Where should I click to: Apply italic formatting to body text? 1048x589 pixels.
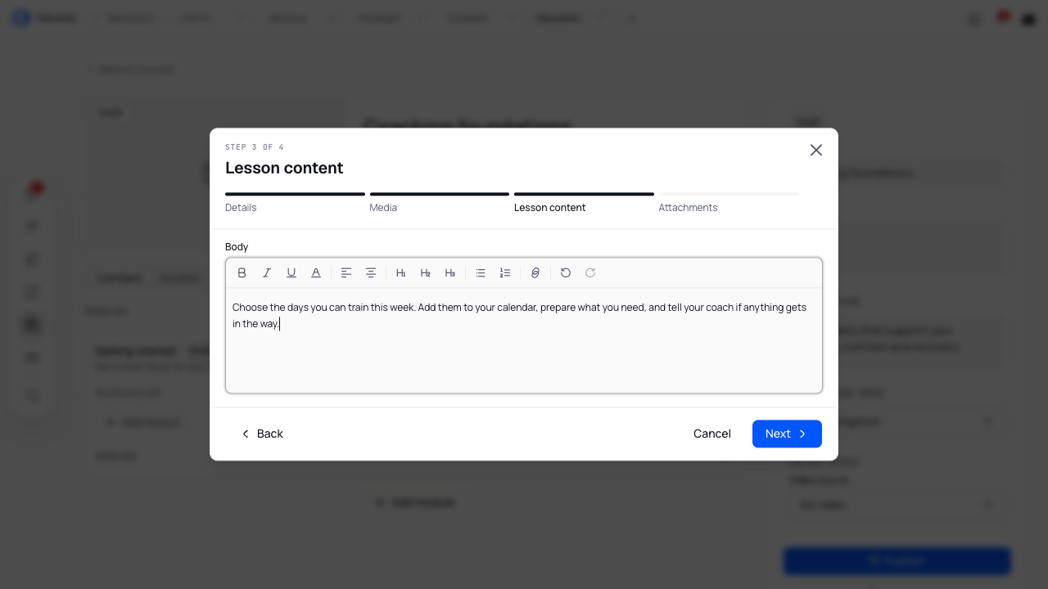(x=266, y=273)
